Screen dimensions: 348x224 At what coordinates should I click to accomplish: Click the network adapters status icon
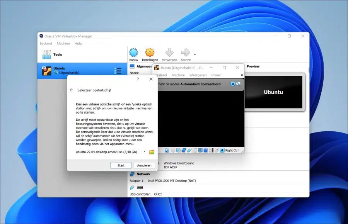[x=184, y=150]
